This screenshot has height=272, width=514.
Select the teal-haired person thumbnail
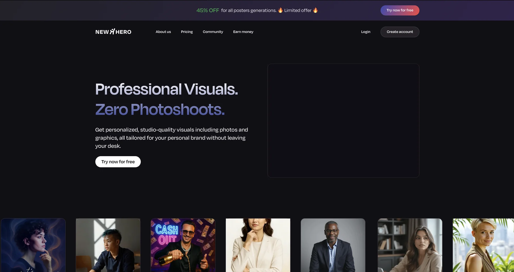point(108,245)
